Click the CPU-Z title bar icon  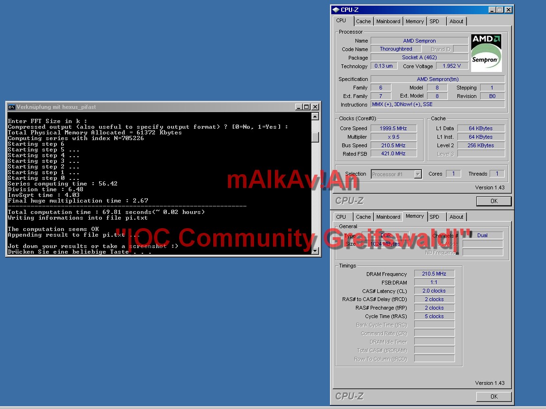(336, 10)
